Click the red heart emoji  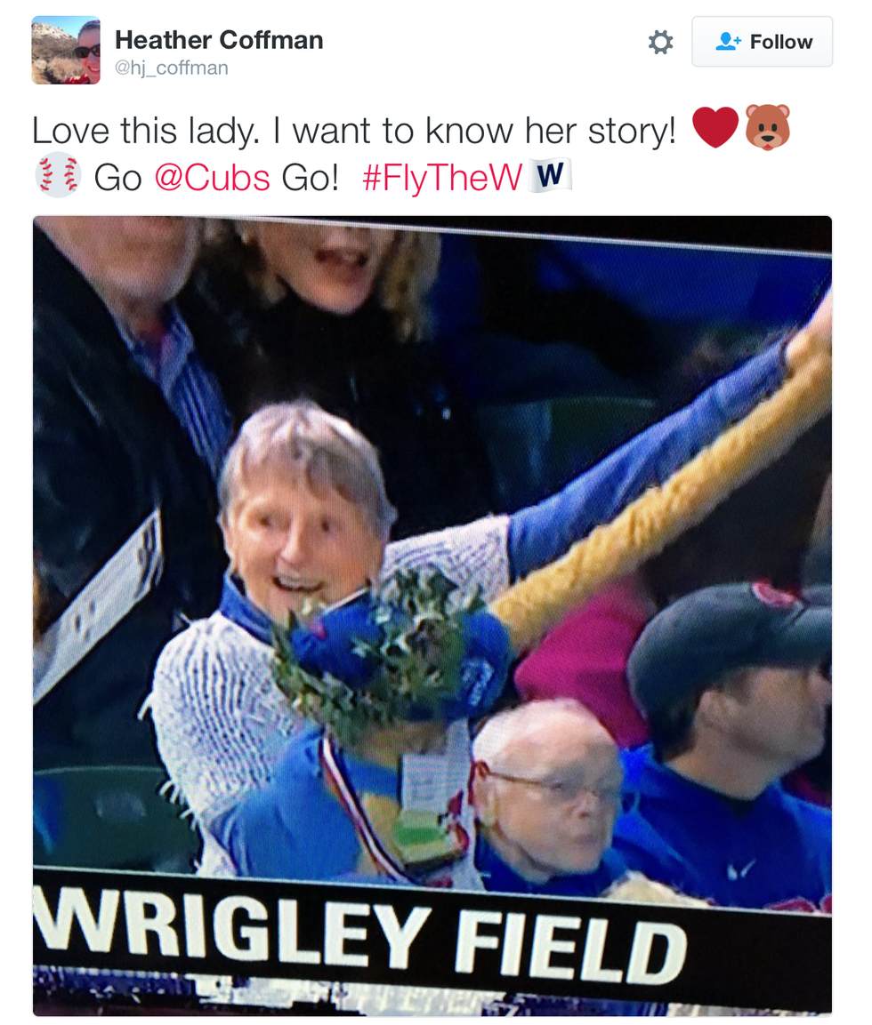(715, 127)
